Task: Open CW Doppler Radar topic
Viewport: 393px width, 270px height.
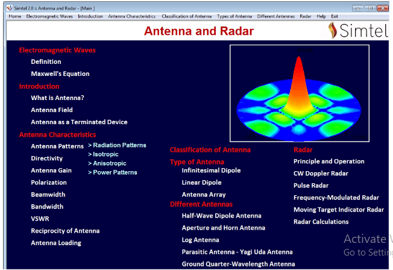Action: click(x=321, y=174)
